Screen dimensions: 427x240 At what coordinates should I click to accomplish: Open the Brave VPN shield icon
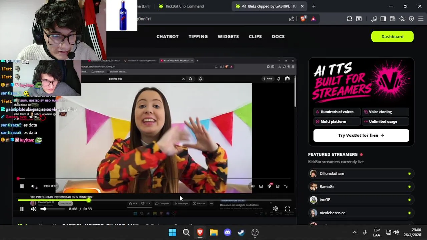click(411, 19)
